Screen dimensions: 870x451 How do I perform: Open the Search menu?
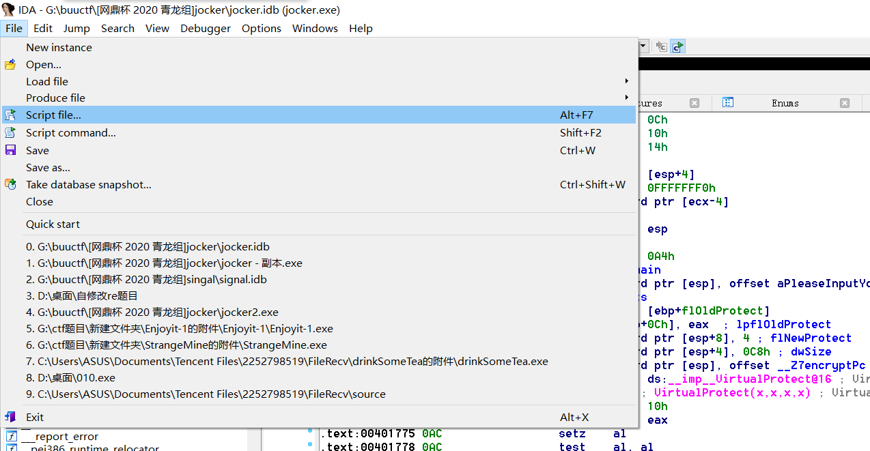tap(117, 28)
